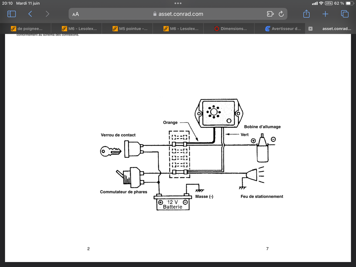Tap the VPN status indicator
The width and height of the screenshot is (356, 267).
point(329,3)
